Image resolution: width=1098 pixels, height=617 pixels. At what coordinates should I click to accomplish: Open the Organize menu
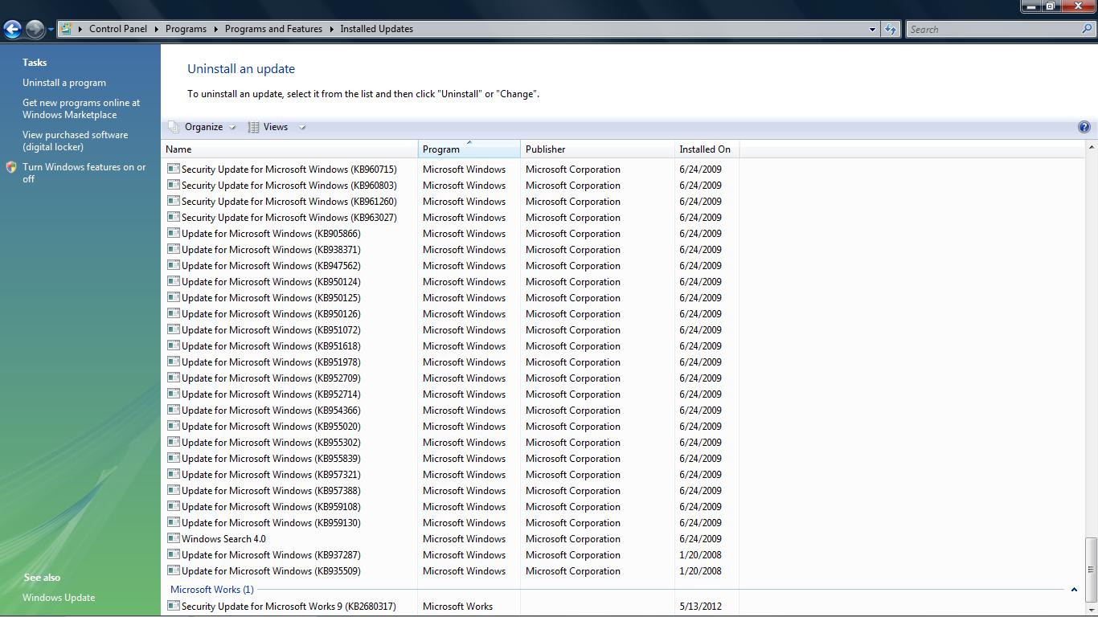pyautogui.click(x=203, y=127)
